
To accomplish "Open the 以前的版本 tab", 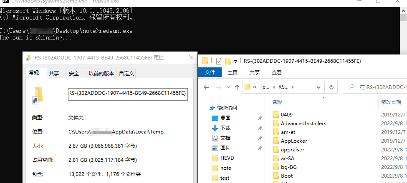I will pos(101,73).
